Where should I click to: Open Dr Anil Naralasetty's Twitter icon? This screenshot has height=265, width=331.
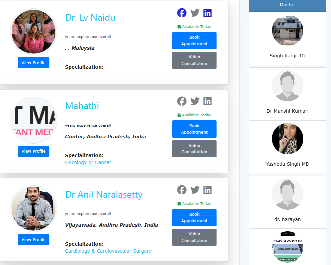(x=195, y=190)
